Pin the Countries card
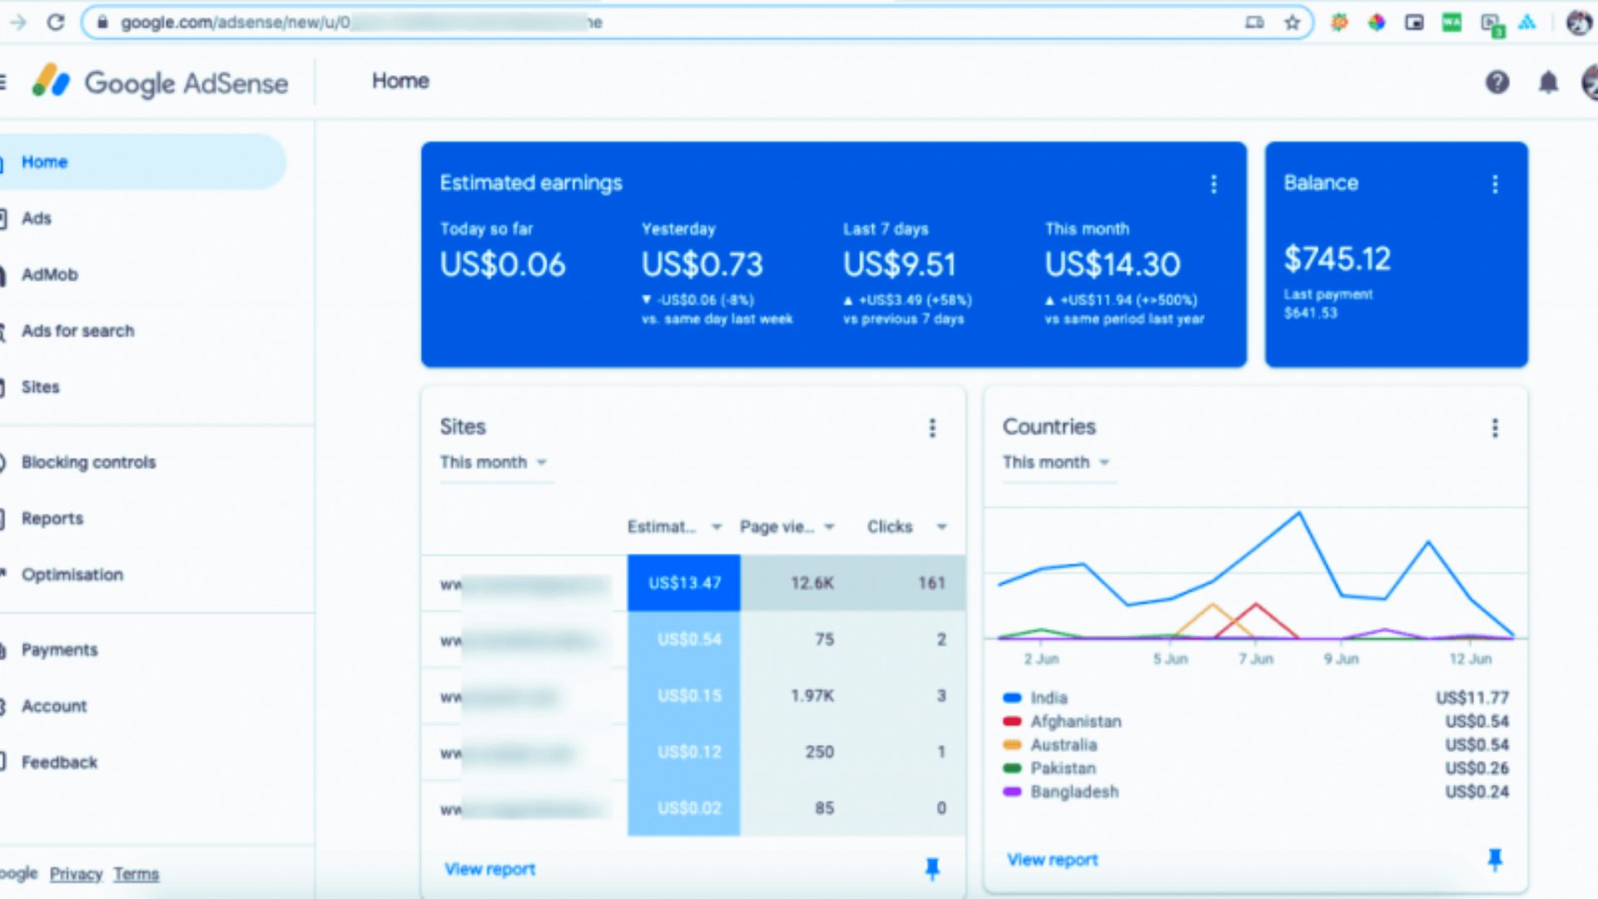1598x899 pixels. point(1495,860)
